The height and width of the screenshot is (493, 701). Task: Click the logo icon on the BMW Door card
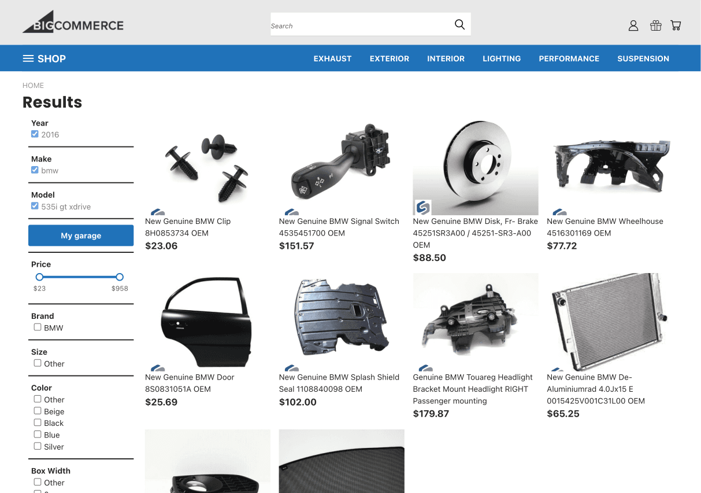(157, 369)
